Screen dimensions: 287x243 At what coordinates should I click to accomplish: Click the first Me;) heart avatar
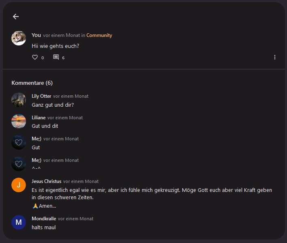19,142
